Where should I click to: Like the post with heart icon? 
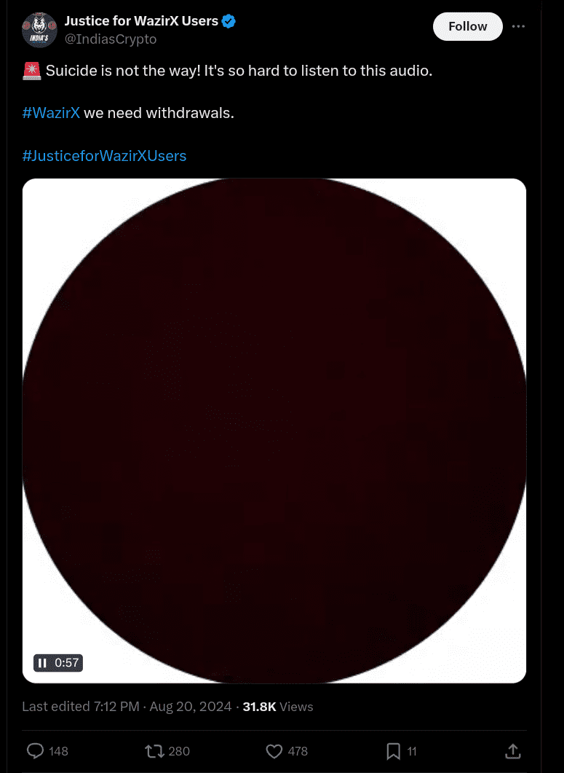pyautogui.click(x=274, y=751)
